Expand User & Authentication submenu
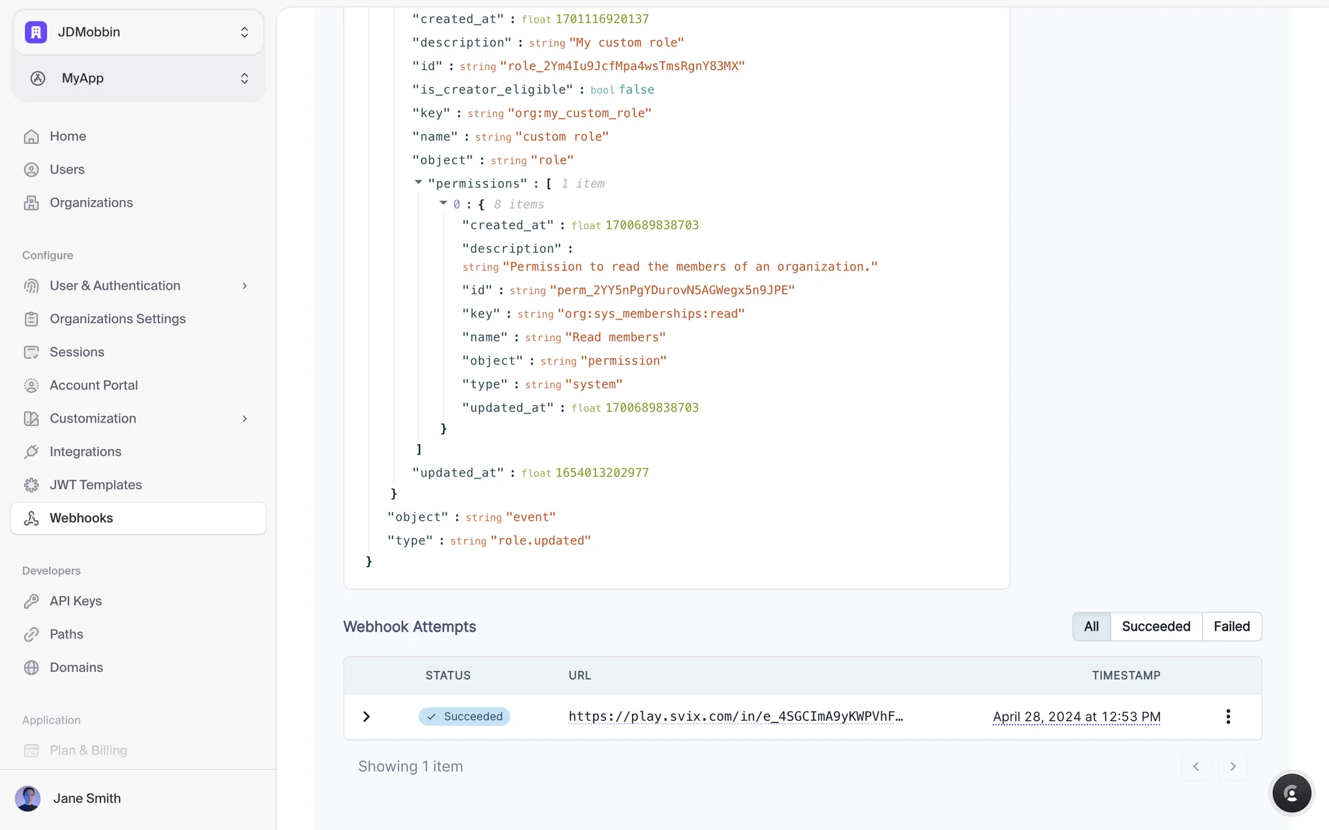This screenshot has height=830, width=1329. click(244, 286)
